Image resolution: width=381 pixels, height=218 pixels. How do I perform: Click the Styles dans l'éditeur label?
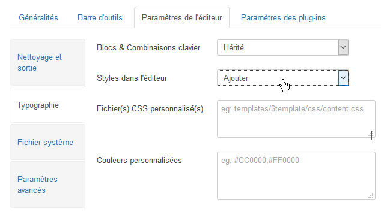pyautogui.click(x=132, y=78)
